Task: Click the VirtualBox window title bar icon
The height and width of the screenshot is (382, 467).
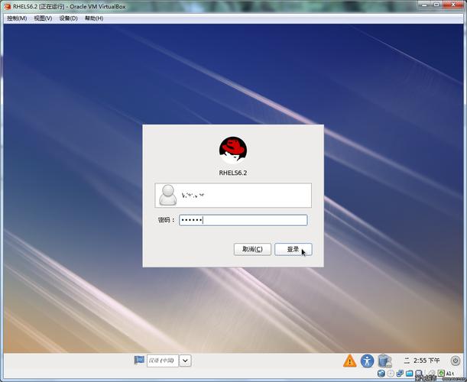Action: (x=7, y=6)
